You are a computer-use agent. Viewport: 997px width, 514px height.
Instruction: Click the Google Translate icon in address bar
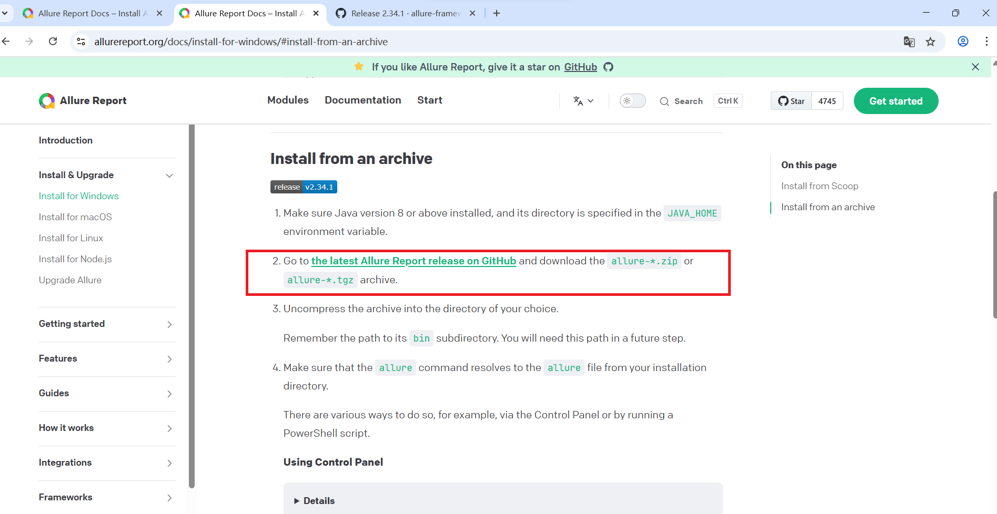(x=909, y=42)
